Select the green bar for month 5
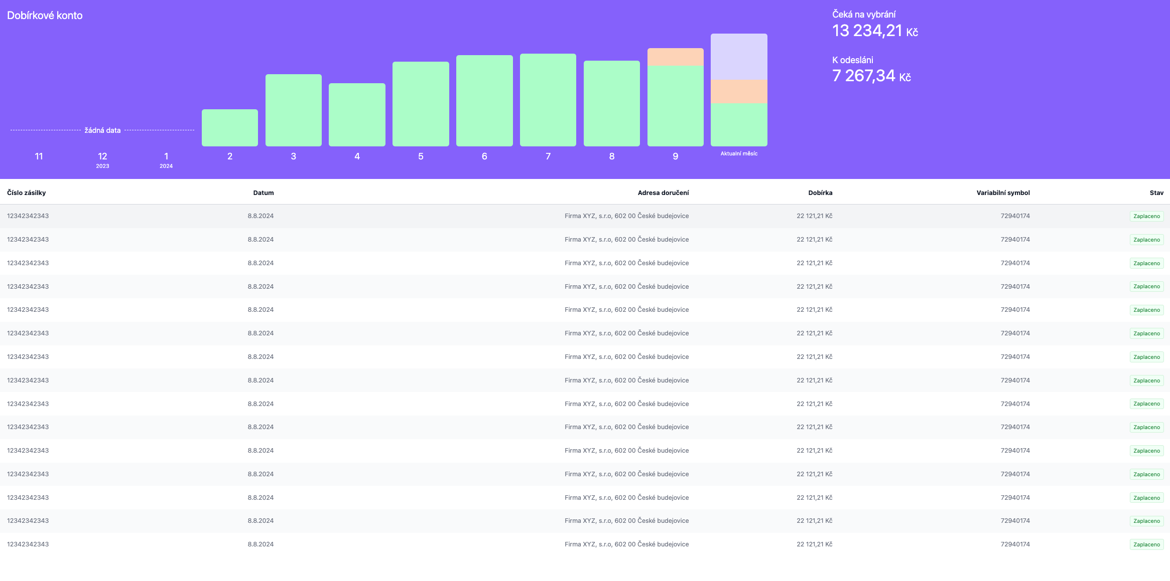Screen dimensions: 1170x581 [x=421, y=104]
